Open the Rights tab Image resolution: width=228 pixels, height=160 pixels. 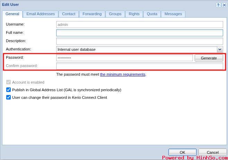click(134, 14)
